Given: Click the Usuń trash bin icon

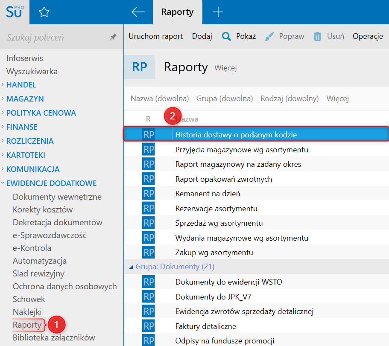Looking at the screenshot, I should [317, 37].
